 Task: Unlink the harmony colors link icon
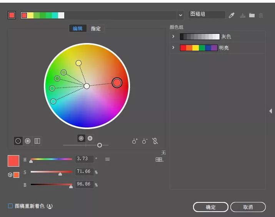pos(155,141)
